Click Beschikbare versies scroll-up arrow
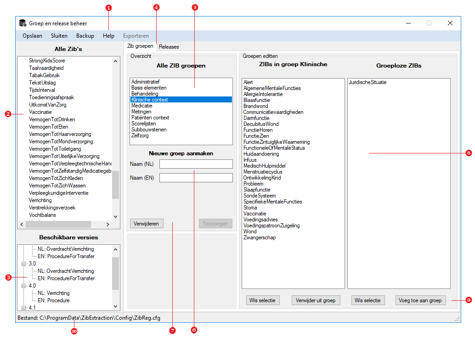This screenshot has width=475, height=339. pyautogui.click(x=115, y=249)
